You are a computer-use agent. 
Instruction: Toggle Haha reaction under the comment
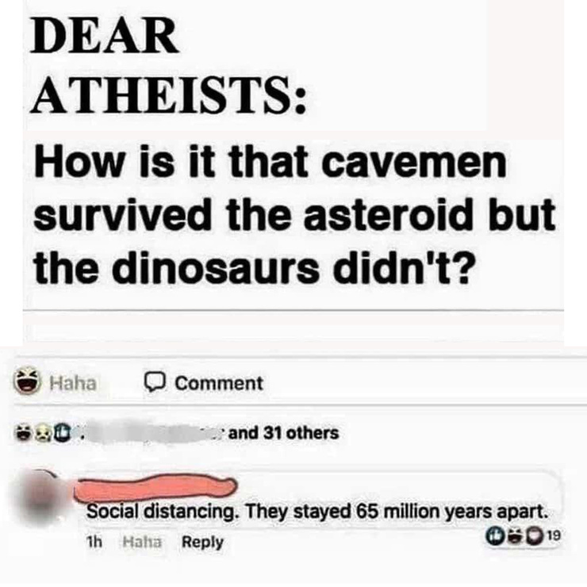tap(142, 542)
